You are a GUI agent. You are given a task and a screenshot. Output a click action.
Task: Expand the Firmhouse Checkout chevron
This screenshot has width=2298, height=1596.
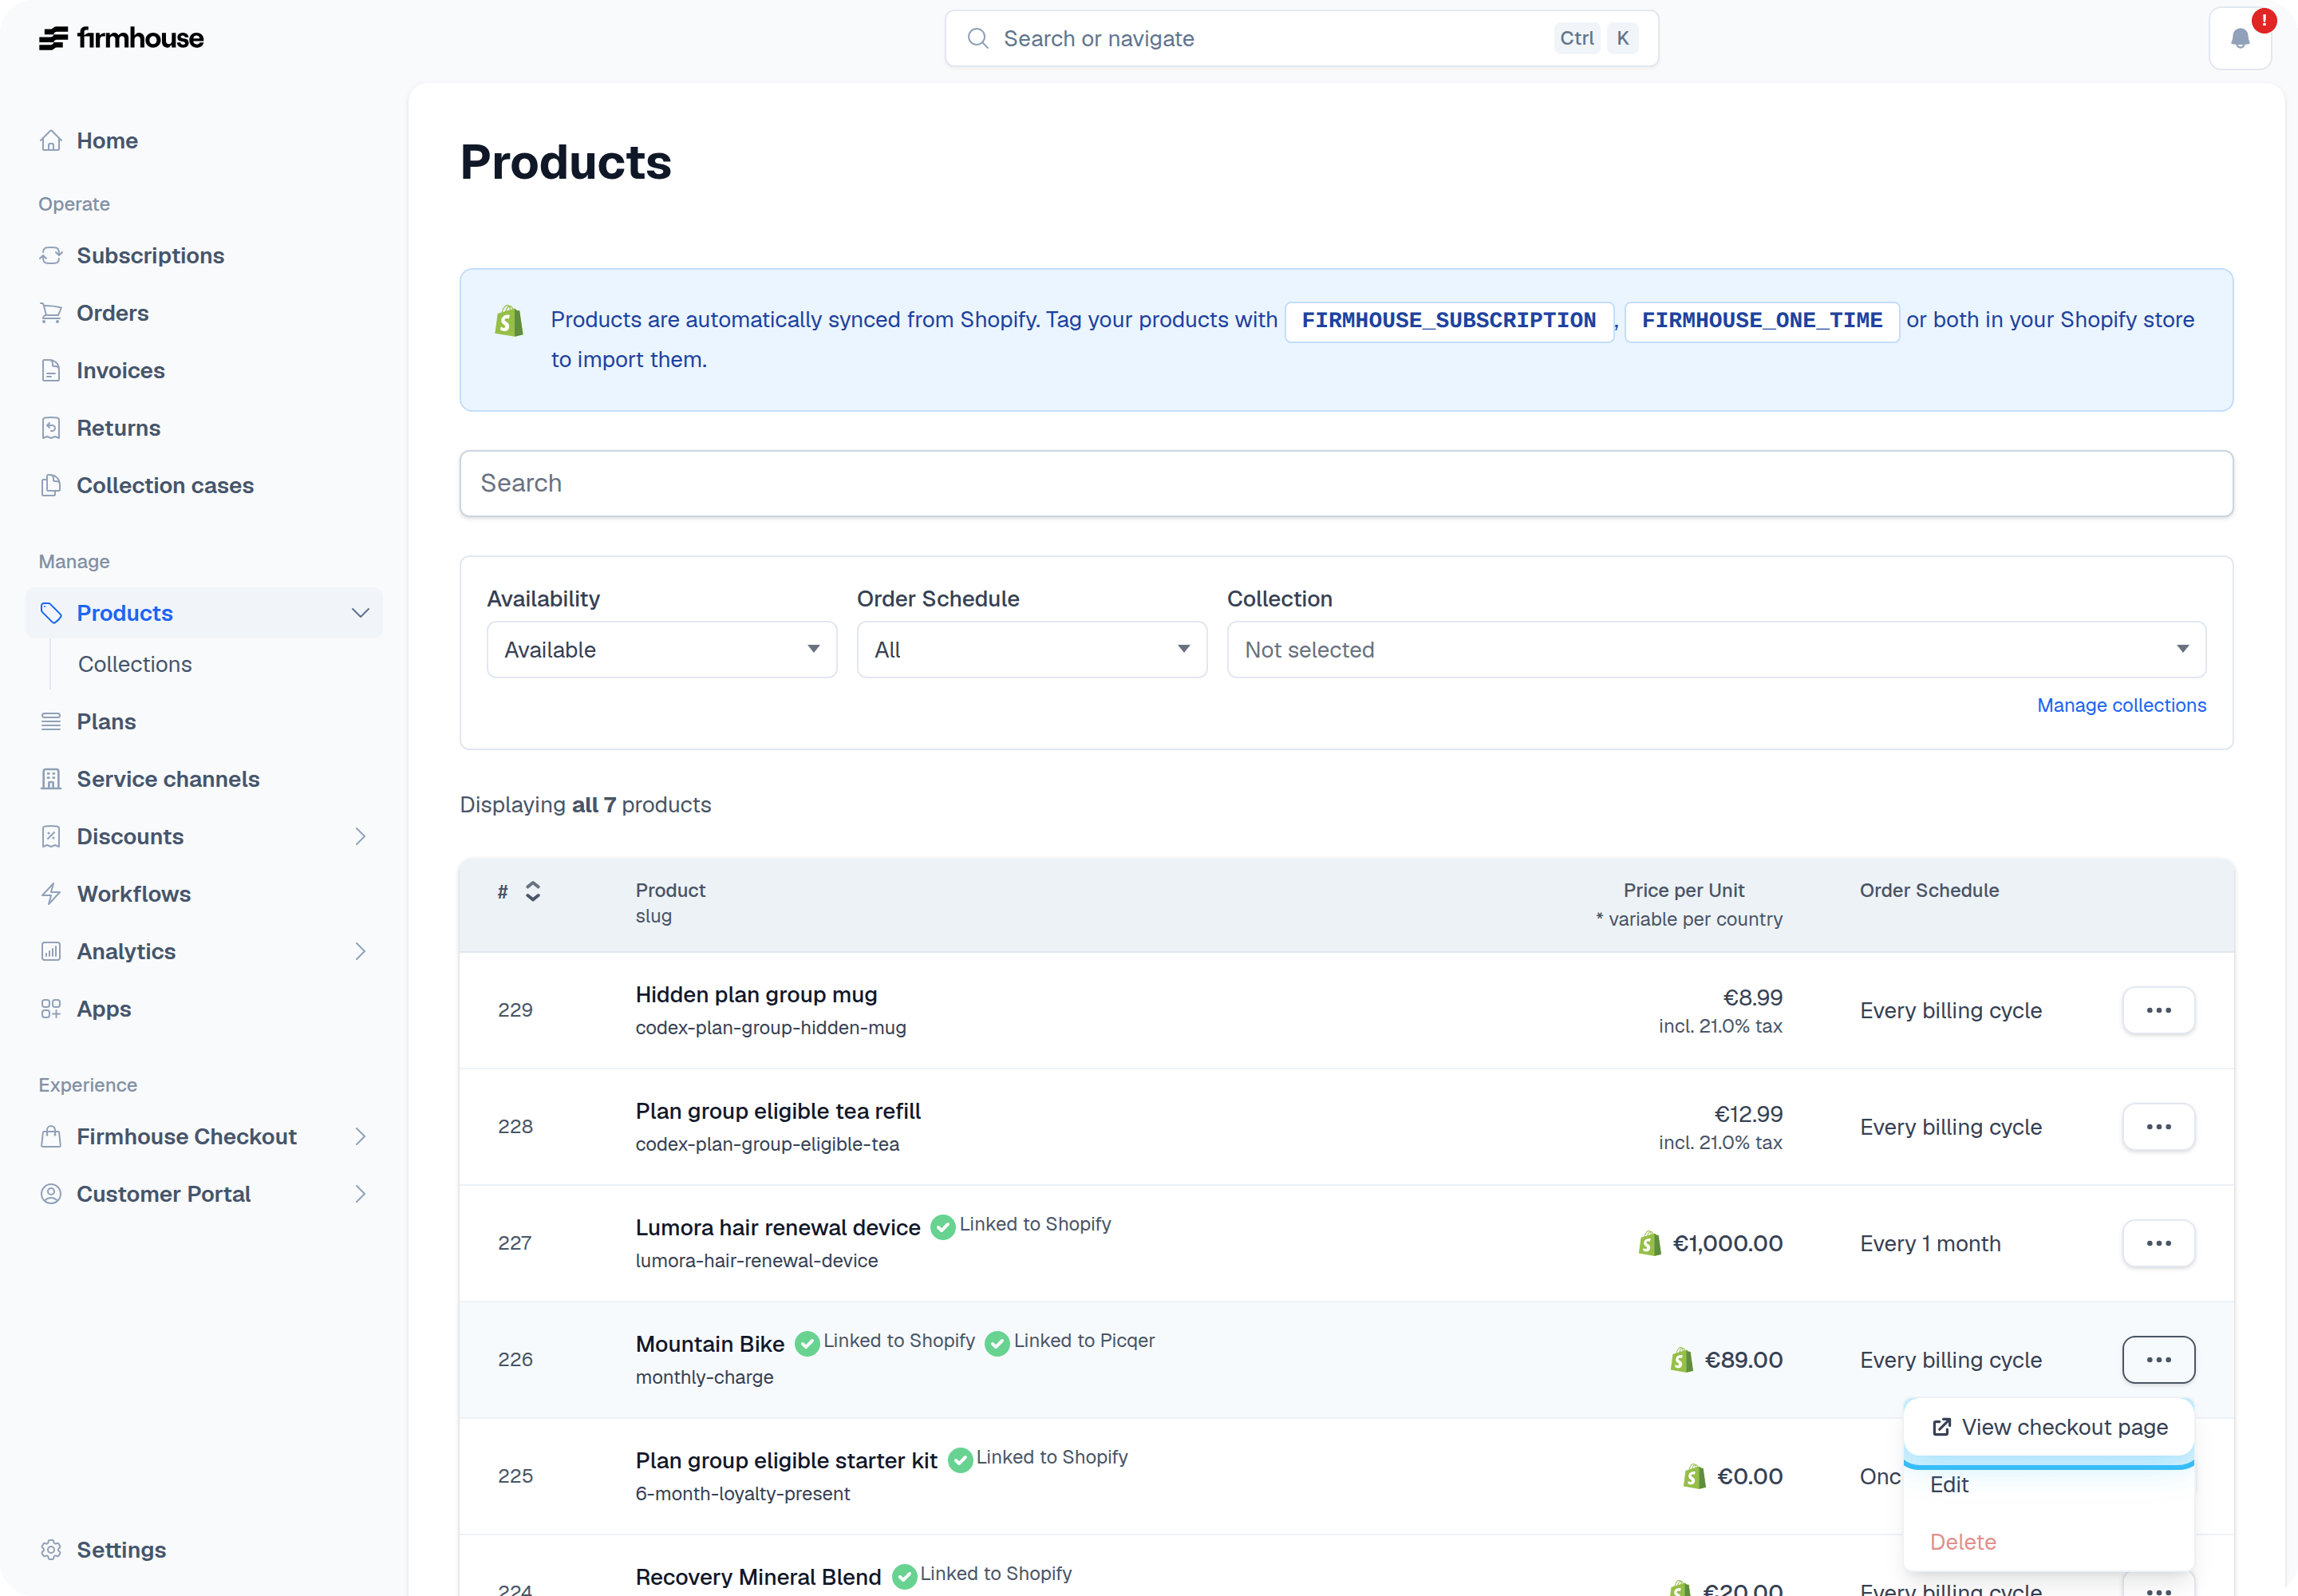[360, 1136]
